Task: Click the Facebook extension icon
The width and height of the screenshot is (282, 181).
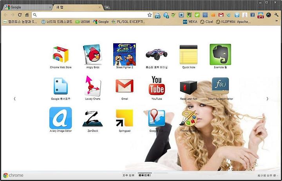Action: [x=253, y=15]
